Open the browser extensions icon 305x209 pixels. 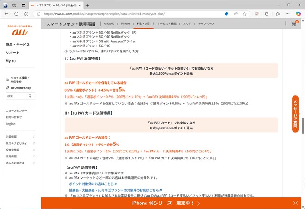point(267,14)
